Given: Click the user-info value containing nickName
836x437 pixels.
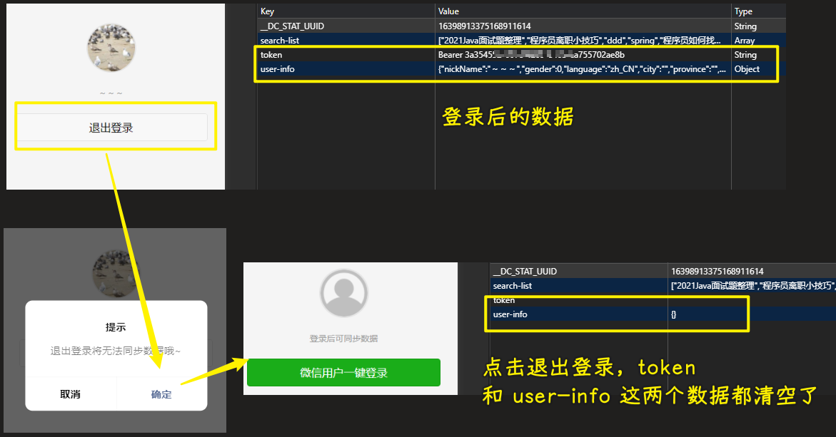Looking at the screenshot, I should 582,69.
